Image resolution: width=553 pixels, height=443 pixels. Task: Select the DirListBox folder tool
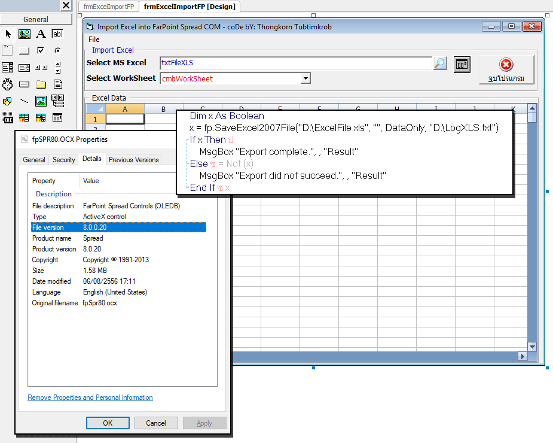(41, 84)
